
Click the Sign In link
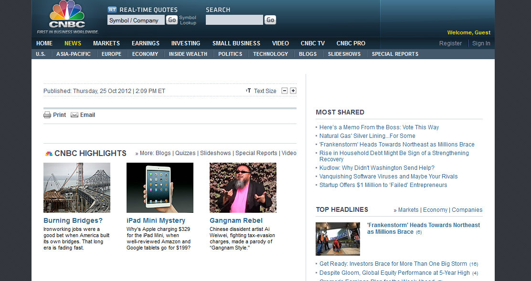pyautogui.click(x=481, y=43)
